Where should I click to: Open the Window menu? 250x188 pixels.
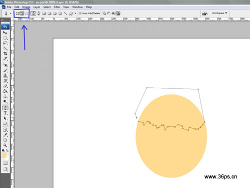(77, 7)
